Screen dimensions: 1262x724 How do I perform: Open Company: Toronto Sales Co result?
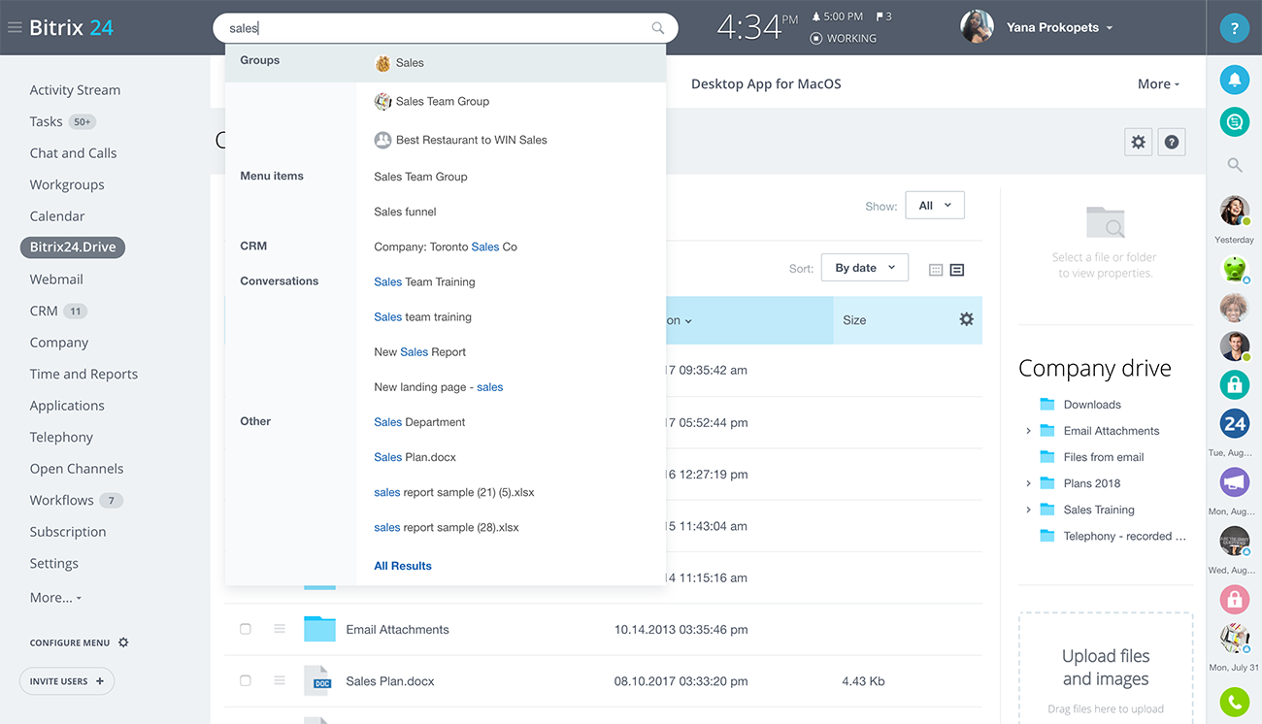[x=446, y=247]
